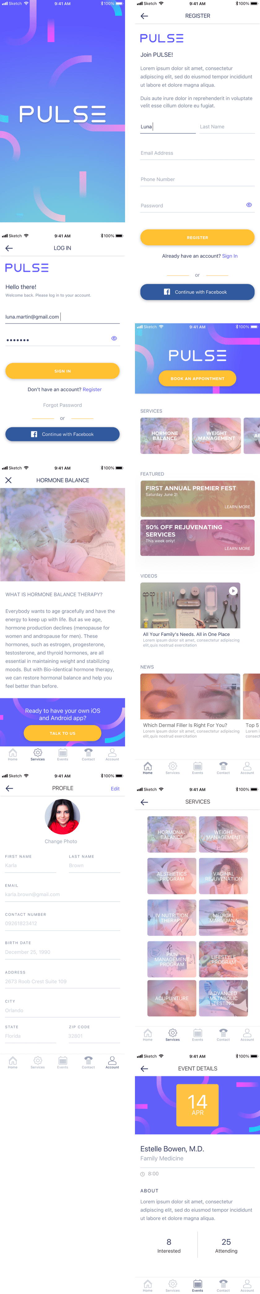
Task: Edit the profile details
Action: [115, 789]
